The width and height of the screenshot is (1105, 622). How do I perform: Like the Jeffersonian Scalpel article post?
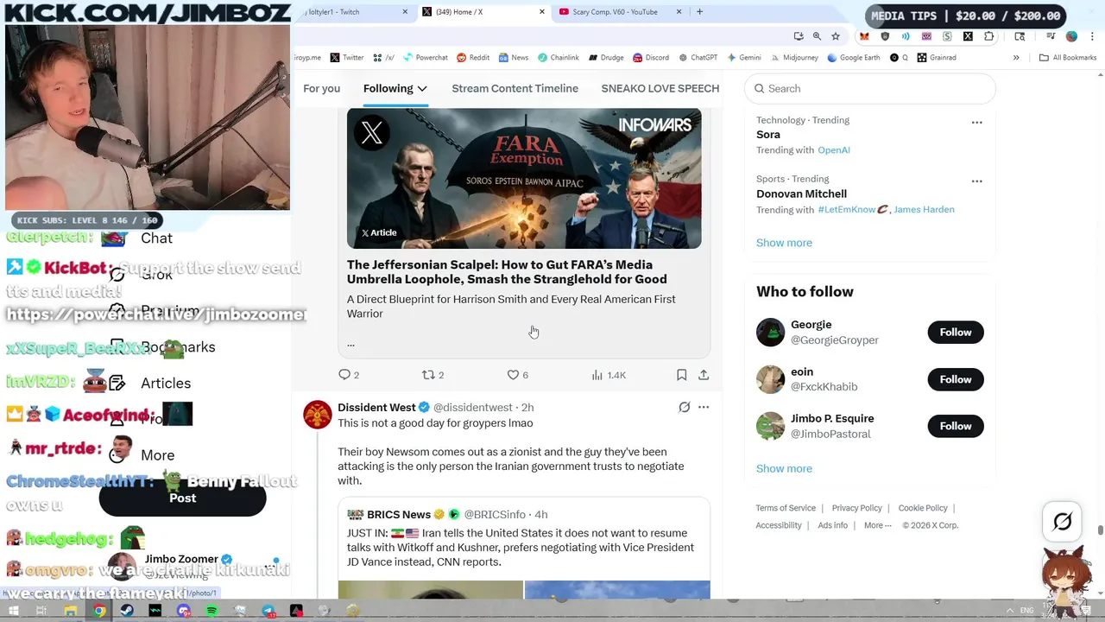[x=513, y=375]
